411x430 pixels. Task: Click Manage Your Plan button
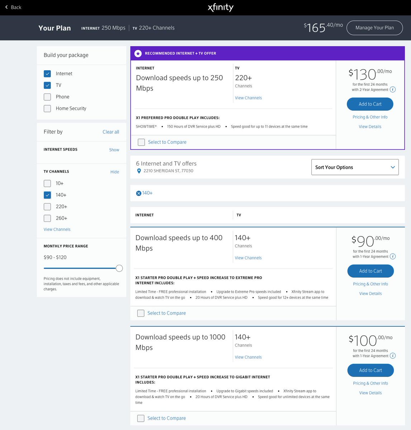click(374, 28)
